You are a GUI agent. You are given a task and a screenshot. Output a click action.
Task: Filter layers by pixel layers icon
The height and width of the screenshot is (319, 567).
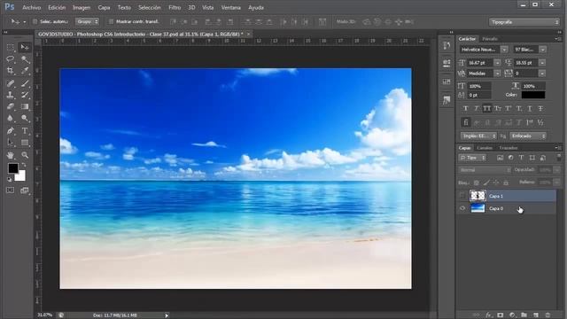(x=500, y=158)
